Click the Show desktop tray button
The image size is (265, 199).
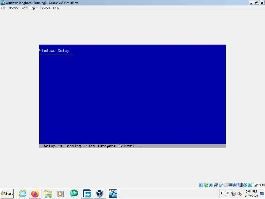[262, 194]
